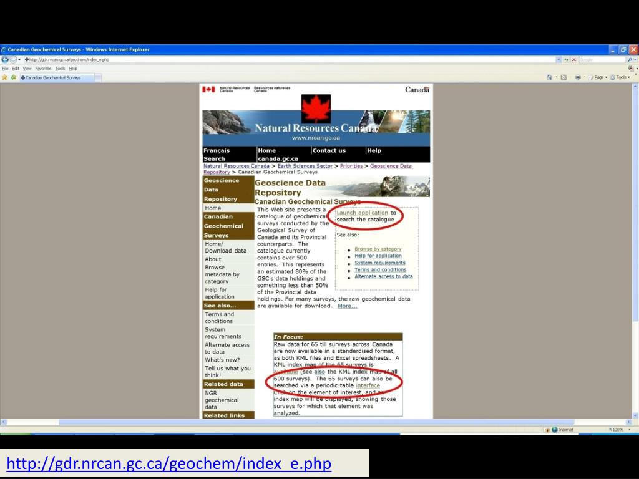Open the Tools command bar dropdown
Image resolution: width=639 pixels, height=479 pixels.
coord(620,77)
